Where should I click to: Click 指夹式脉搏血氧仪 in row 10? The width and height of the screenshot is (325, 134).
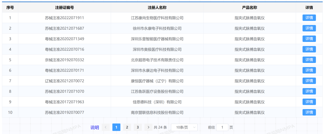tap(249, 113)
